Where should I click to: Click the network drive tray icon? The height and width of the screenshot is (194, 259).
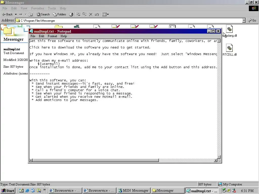[224, 190]
